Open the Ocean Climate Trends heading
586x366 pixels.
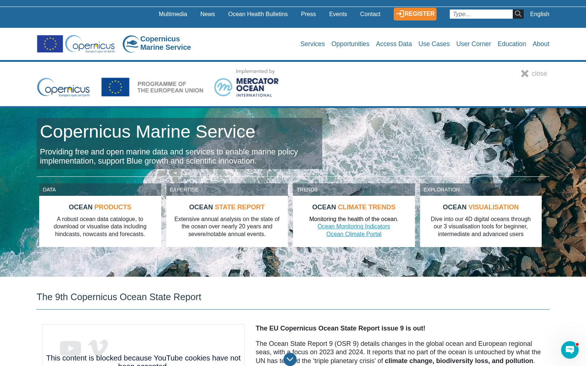(x=354, y=207)
